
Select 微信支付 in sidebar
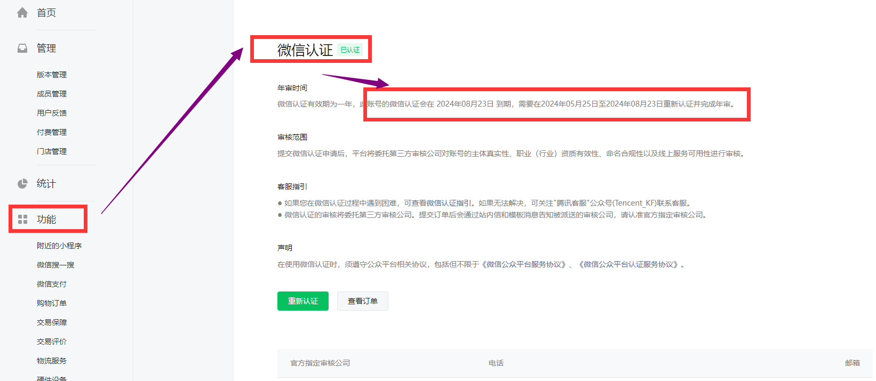point(52,284)
